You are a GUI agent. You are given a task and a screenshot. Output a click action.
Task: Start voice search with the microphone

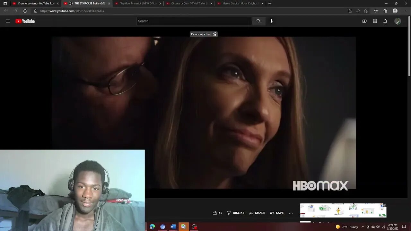(271, 21)
